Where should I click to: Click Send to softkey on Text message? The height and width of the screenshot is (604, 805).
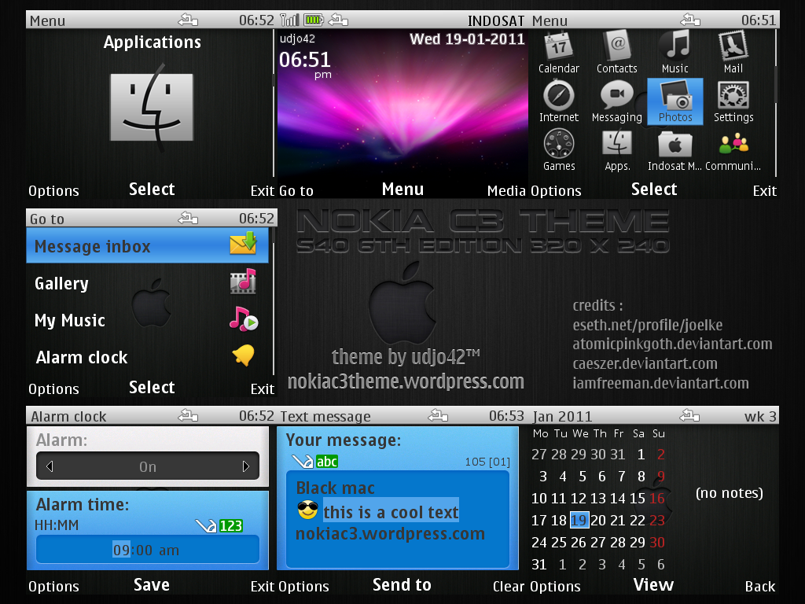point(402,585)
